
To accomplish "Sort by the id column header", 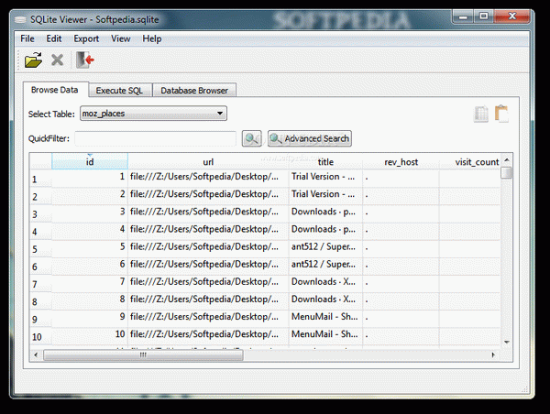I will 90,161.
